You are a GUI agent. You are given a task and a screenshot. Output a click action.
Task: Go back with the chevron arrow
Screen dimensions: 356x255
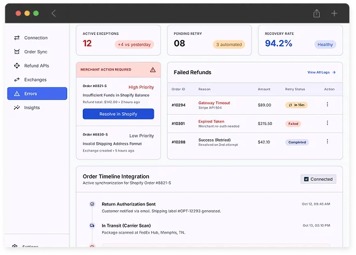tap(53, 13)
